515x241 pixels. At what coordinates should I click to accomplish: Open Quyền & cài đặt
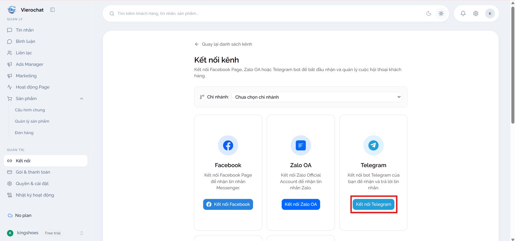46,184
